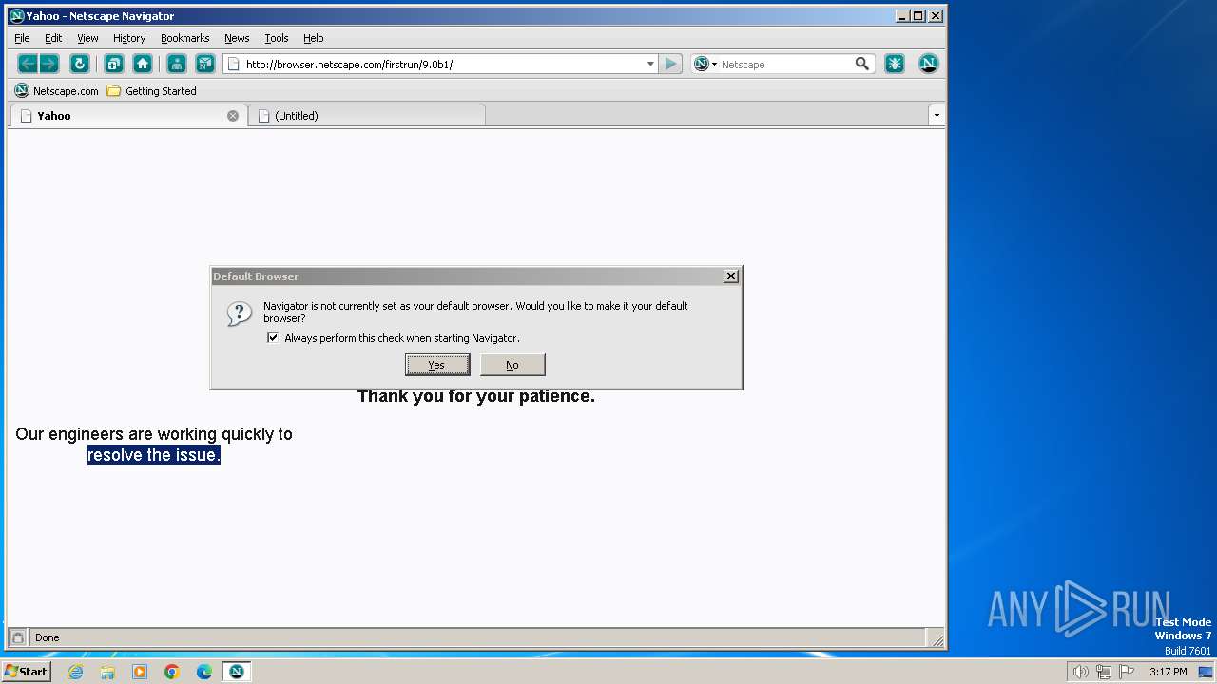
Task: Click the Windows Start button
Action: coord(26,672)
